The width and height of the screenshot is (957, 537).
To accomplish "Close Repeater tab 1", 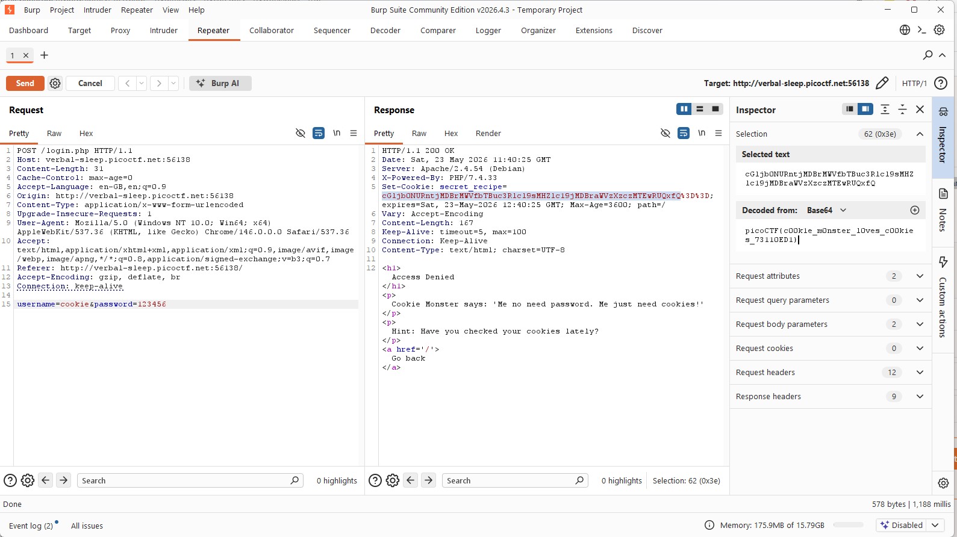I will [26, 55].
